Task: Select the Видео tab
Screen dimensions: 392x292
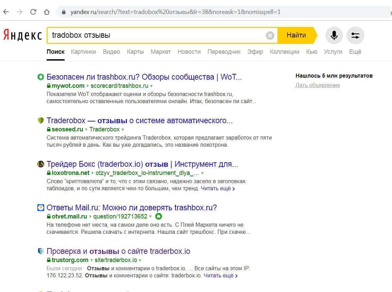Action: (x=111, y=52)
